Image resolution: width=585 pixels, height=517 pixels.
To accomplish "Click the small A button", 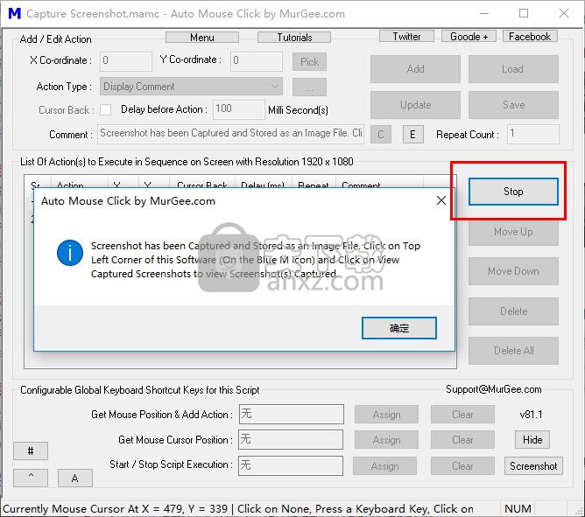I will point(75,478).
